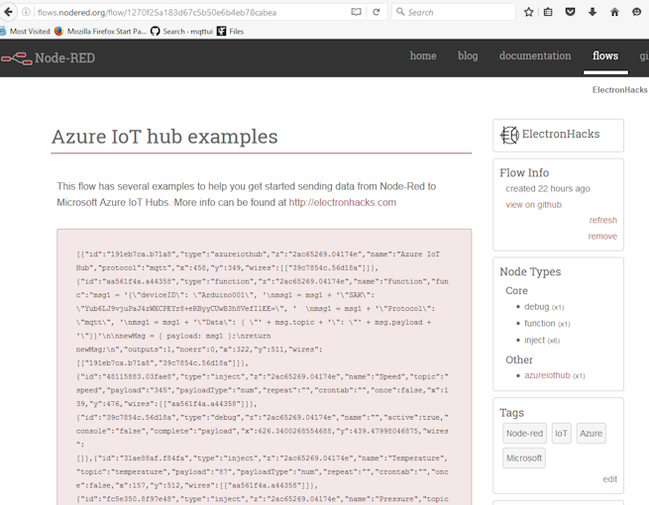Click view on github link
649x505 pixels.
click(x=533, y=205)
